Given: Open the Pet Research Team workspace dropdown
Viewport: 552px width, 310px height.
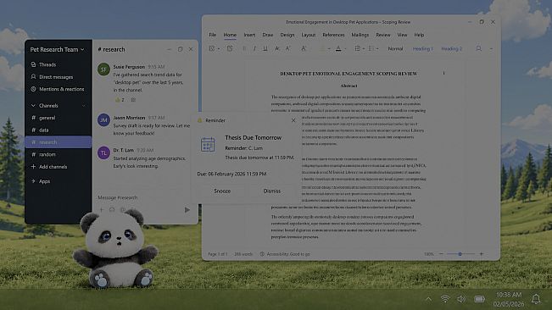Looking at the screenshot, I should pos(58,50).
